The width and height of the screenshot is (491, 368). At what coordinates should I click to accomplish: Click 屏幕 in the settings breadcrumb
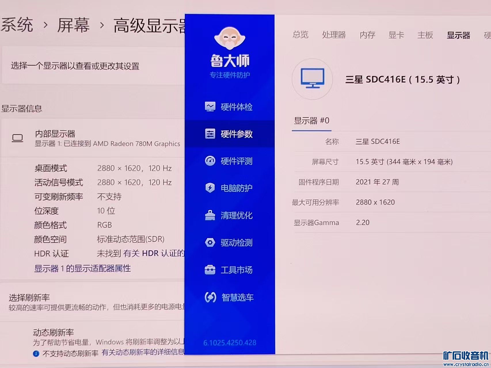[x=73, y=25]
